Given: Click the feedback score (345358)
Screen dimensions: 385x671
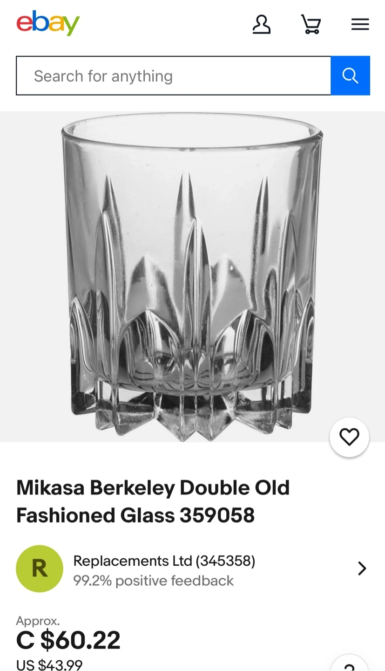Looking at the screenshot, I should tap(225, 561).
